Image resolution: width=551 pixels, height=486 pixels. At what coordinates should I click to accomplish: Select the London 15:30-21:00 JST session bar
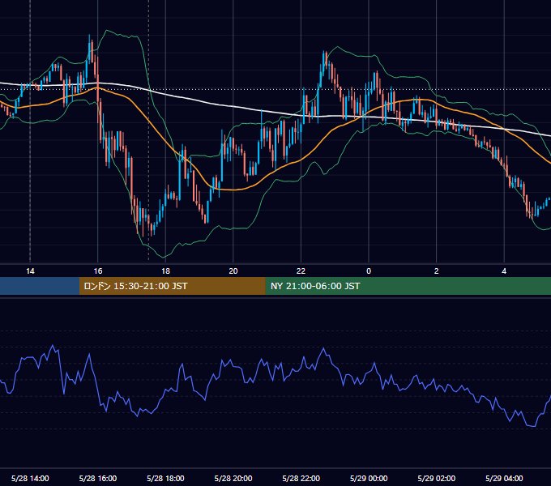click(172, 286)
